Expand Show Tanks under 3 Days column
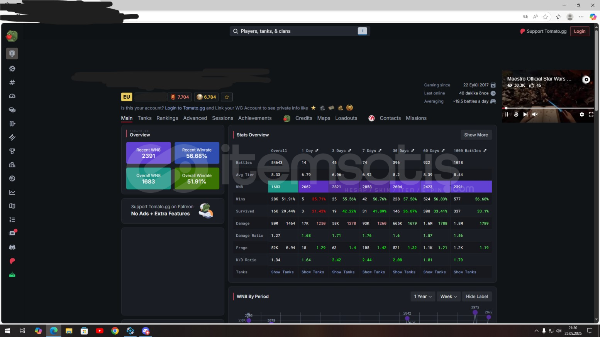The width and height of the screenshot is (600, 337). pos(343,272)
